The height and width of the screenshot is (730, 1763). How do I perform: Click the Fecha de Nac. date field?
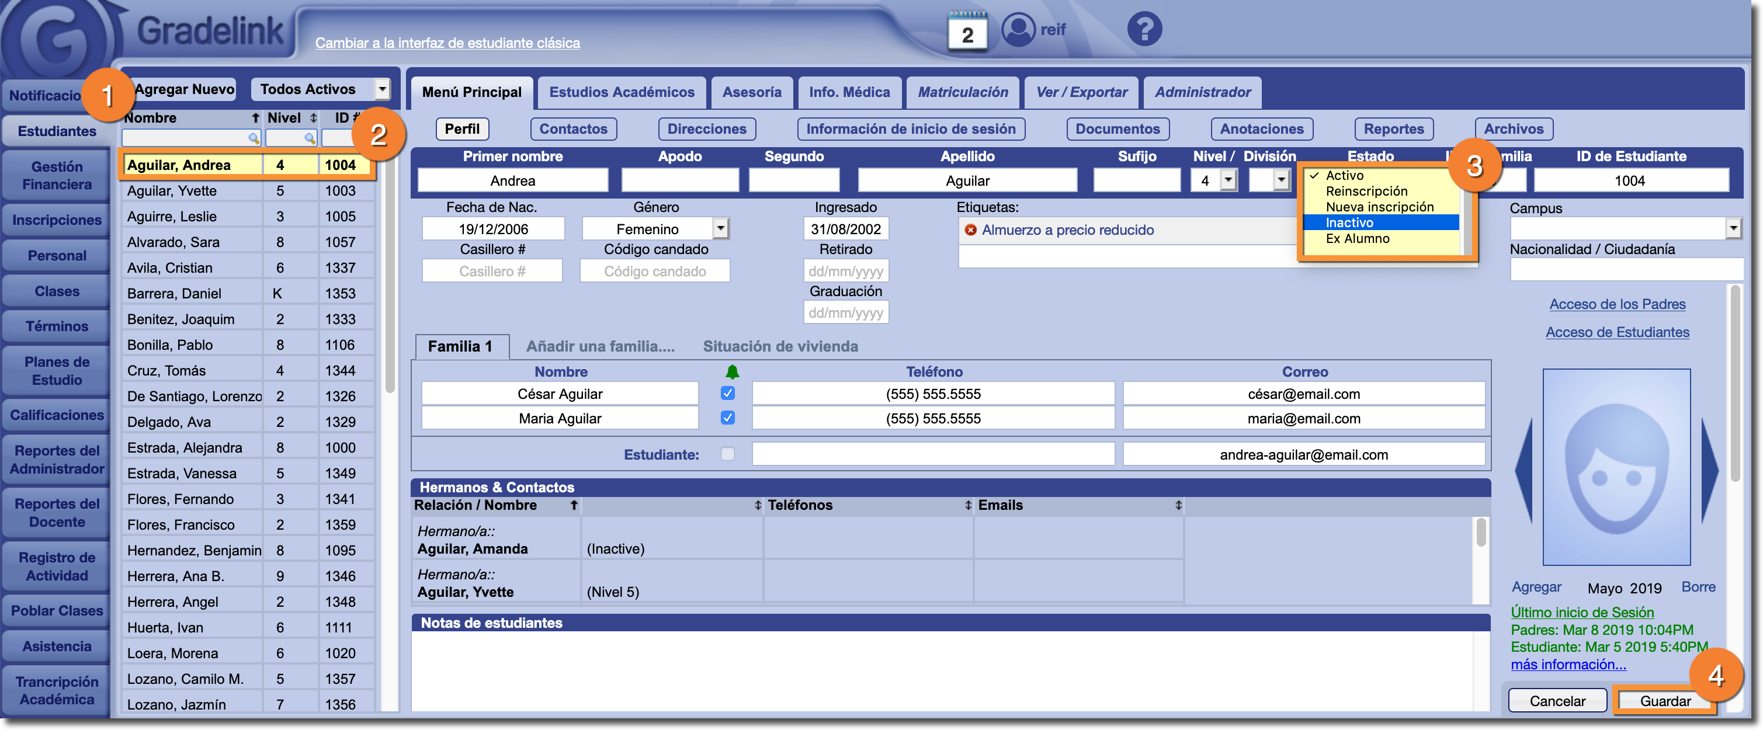point(493,228)
